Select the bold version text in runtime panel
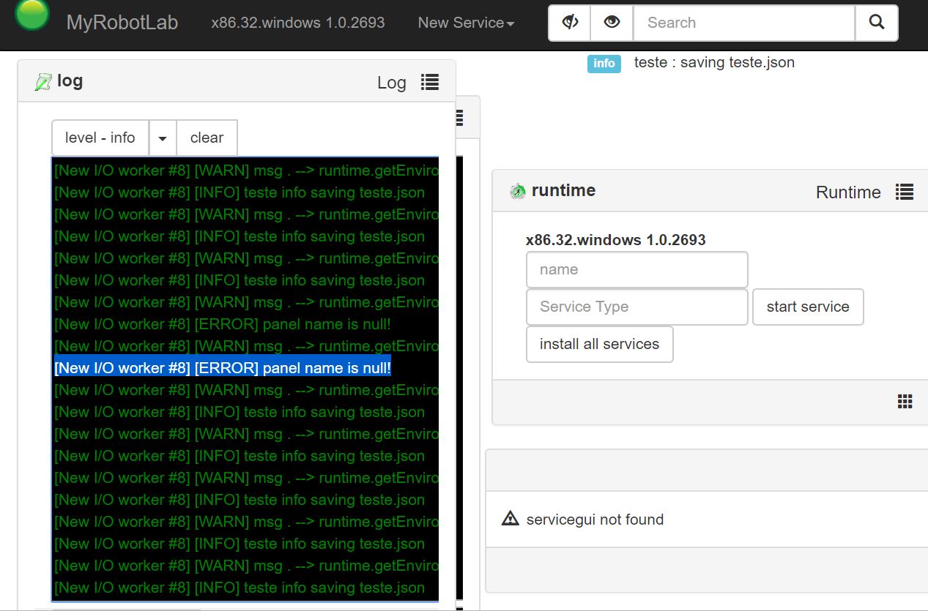The width and height of the screenshot is (928, 611). 616,240
